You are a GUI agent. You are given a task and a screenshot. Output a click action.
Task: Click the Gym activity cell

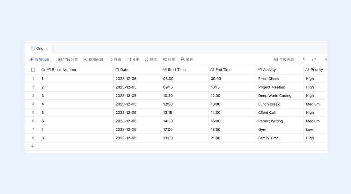pos(280,129)
